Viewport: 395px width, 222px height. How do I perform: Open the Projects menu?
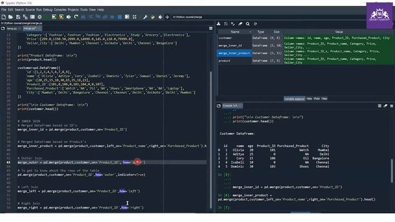[73, 10]
